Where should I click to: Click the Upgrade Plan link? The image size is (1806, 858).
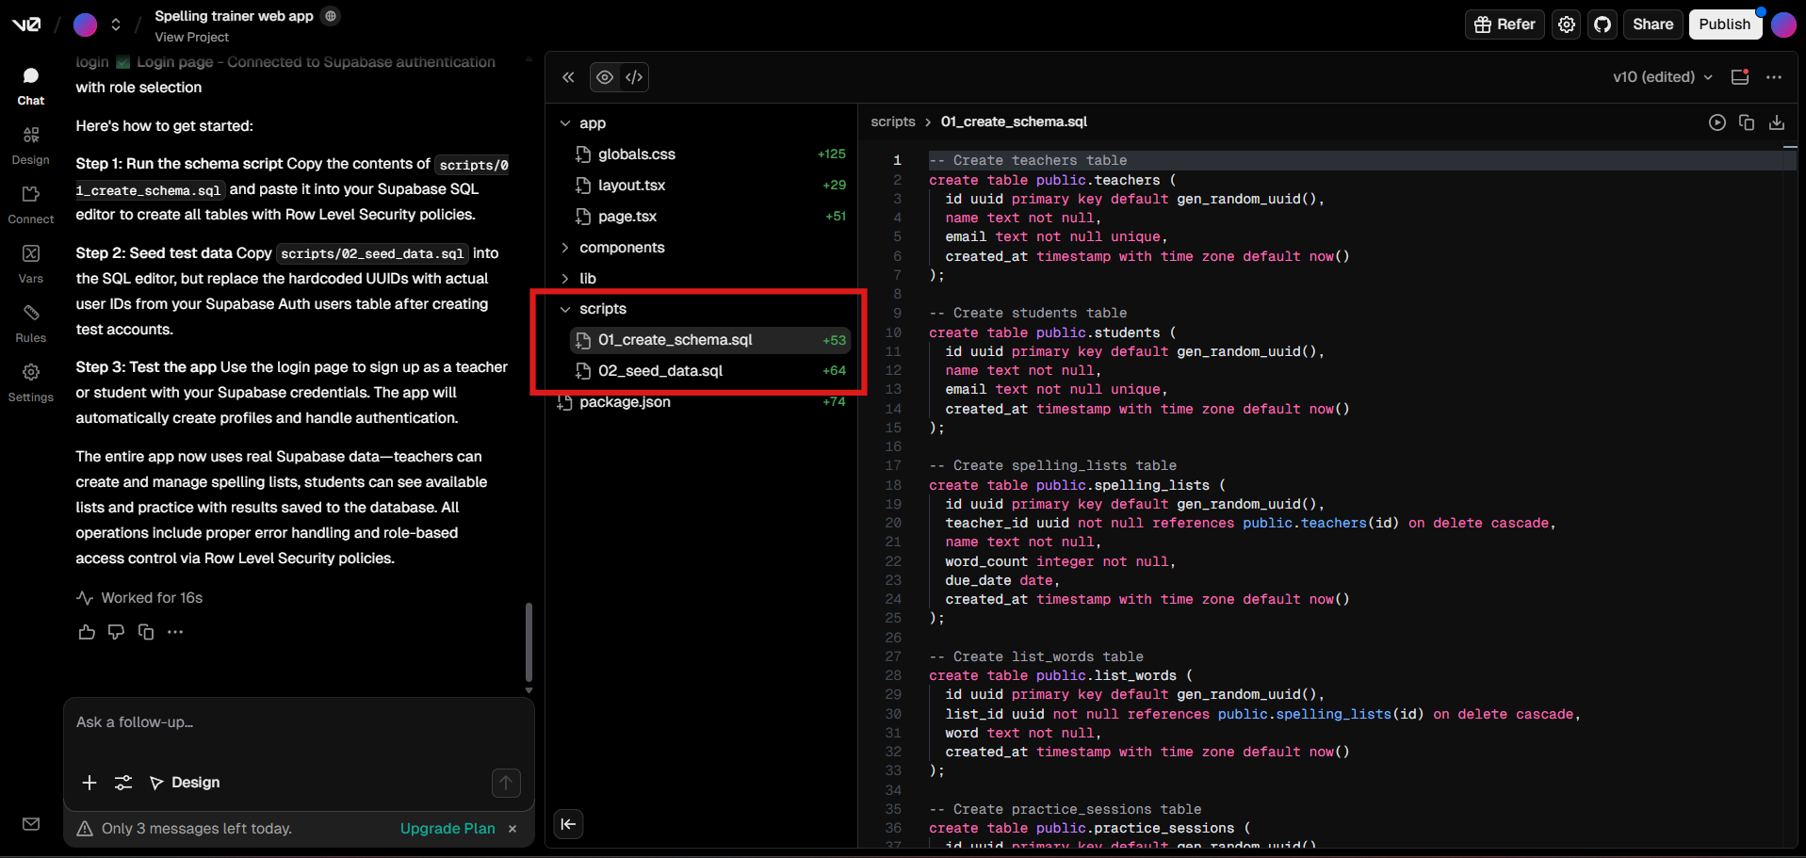447,829
